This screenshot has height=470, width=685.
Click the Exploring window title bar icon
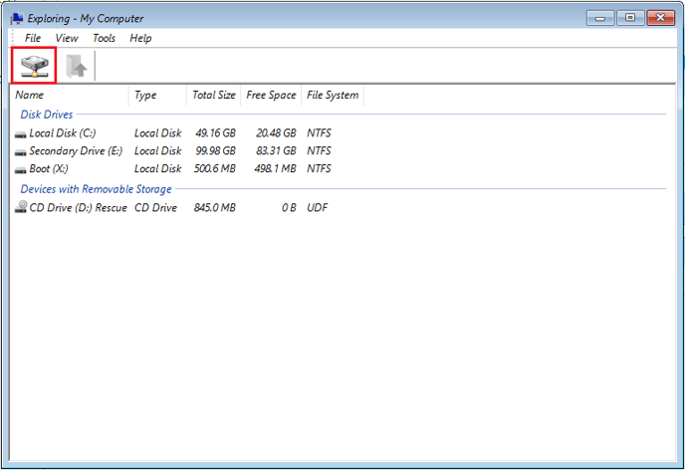pos(17,18)
